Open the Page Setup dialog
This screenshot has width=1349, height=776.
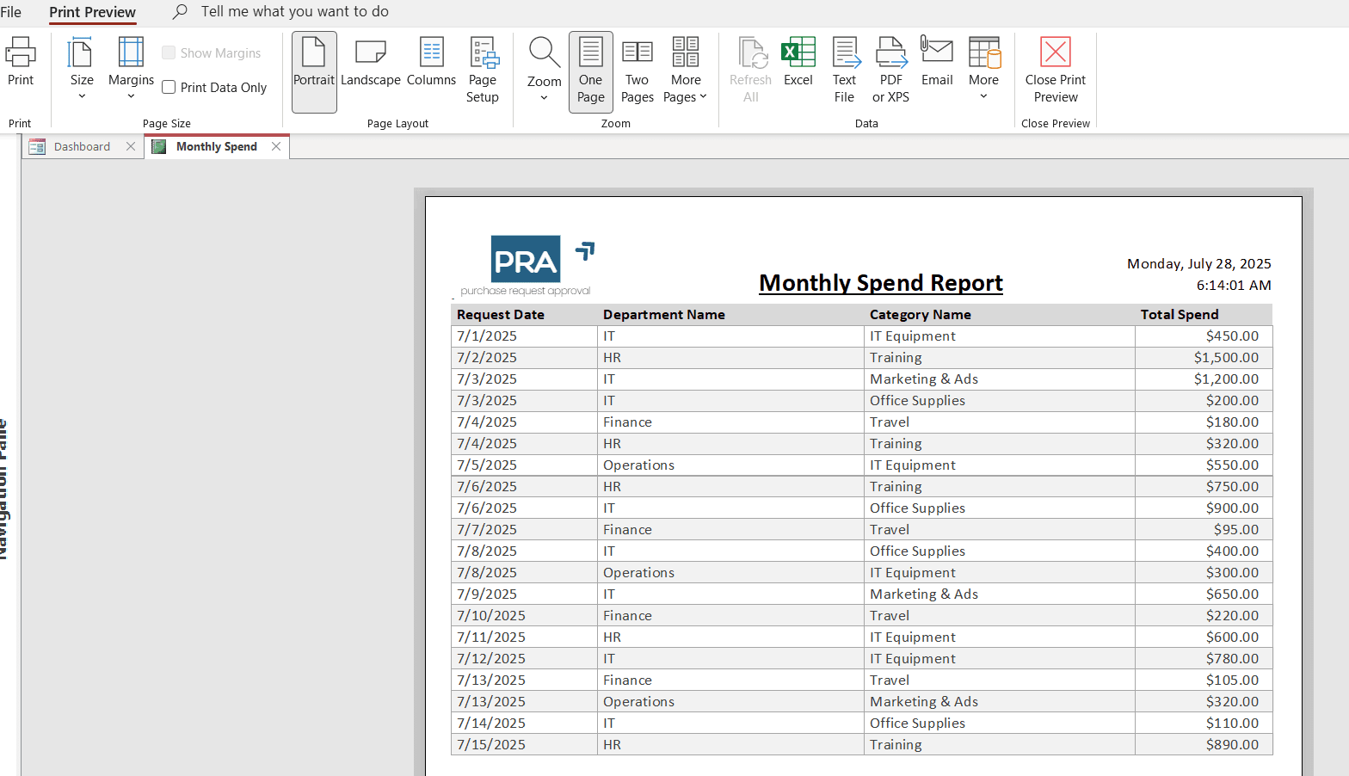483,71
